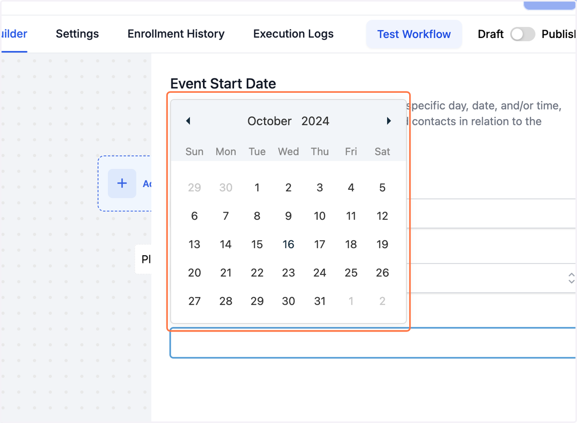Select October 31 in calendar
Image resolution: width=577 pixels, height=423 pixels.
tap(320, 301)
